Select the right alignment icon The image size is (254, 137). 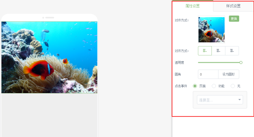pyautogui.click(x=232, y=51)
